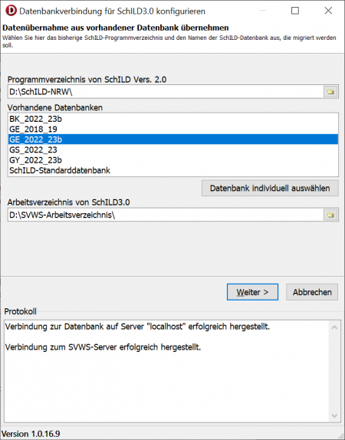The width and height of the screenshot is (345, 440).
Task: Select BK_2022_23b database
Action: point(173,119)
